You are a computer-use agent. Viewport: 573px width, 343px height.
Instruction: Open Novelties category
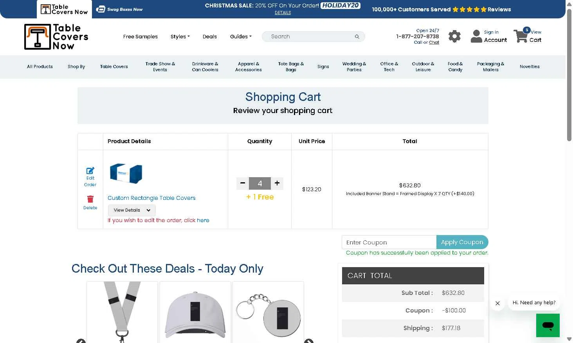[x=530, y=66]
